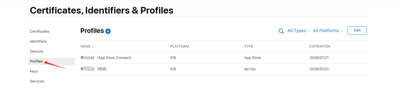Open the Keys section
402x112 pixels.
point(34,71)
